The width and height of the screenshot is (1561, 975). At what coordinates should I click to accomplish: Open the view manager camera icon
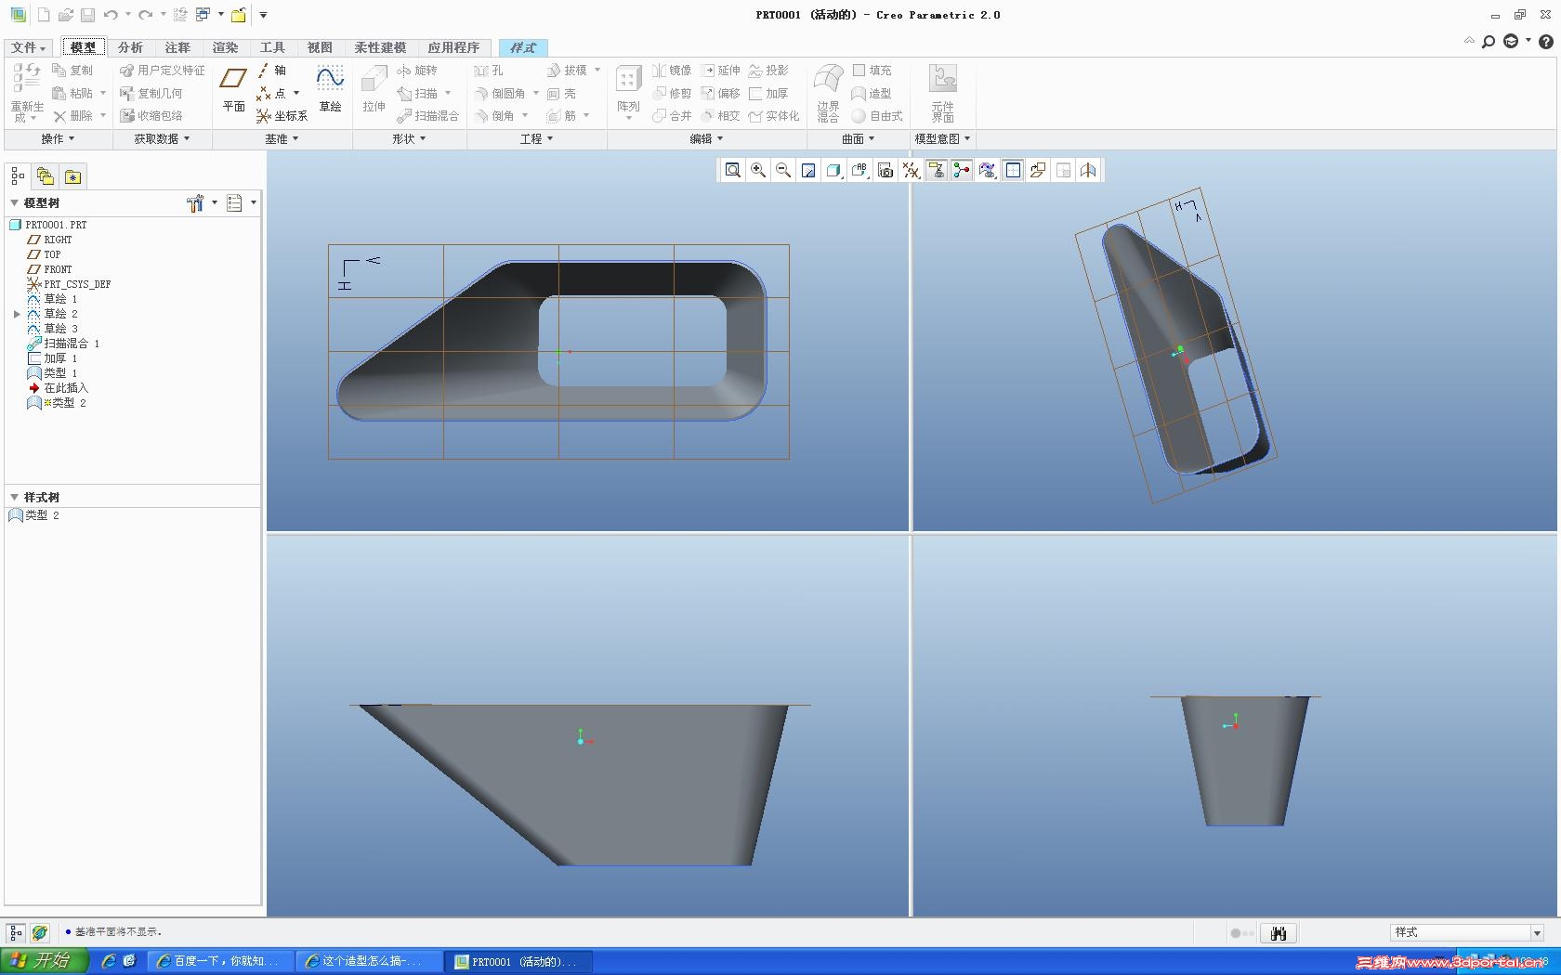click(x=885, y=170)
